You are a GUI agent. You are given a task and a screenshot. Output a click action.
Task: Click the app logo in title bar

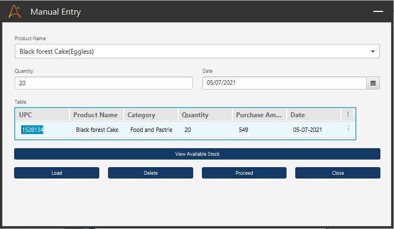(15, 11)
